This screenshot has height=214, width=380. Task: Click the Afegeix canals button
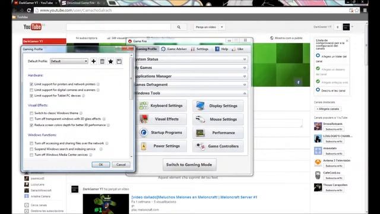coord(328,109)
